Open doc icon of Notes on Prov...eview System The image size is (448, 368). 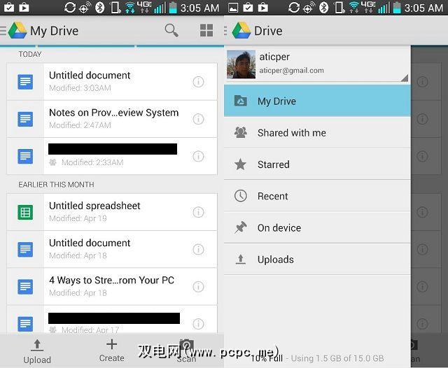click(25, 119)
